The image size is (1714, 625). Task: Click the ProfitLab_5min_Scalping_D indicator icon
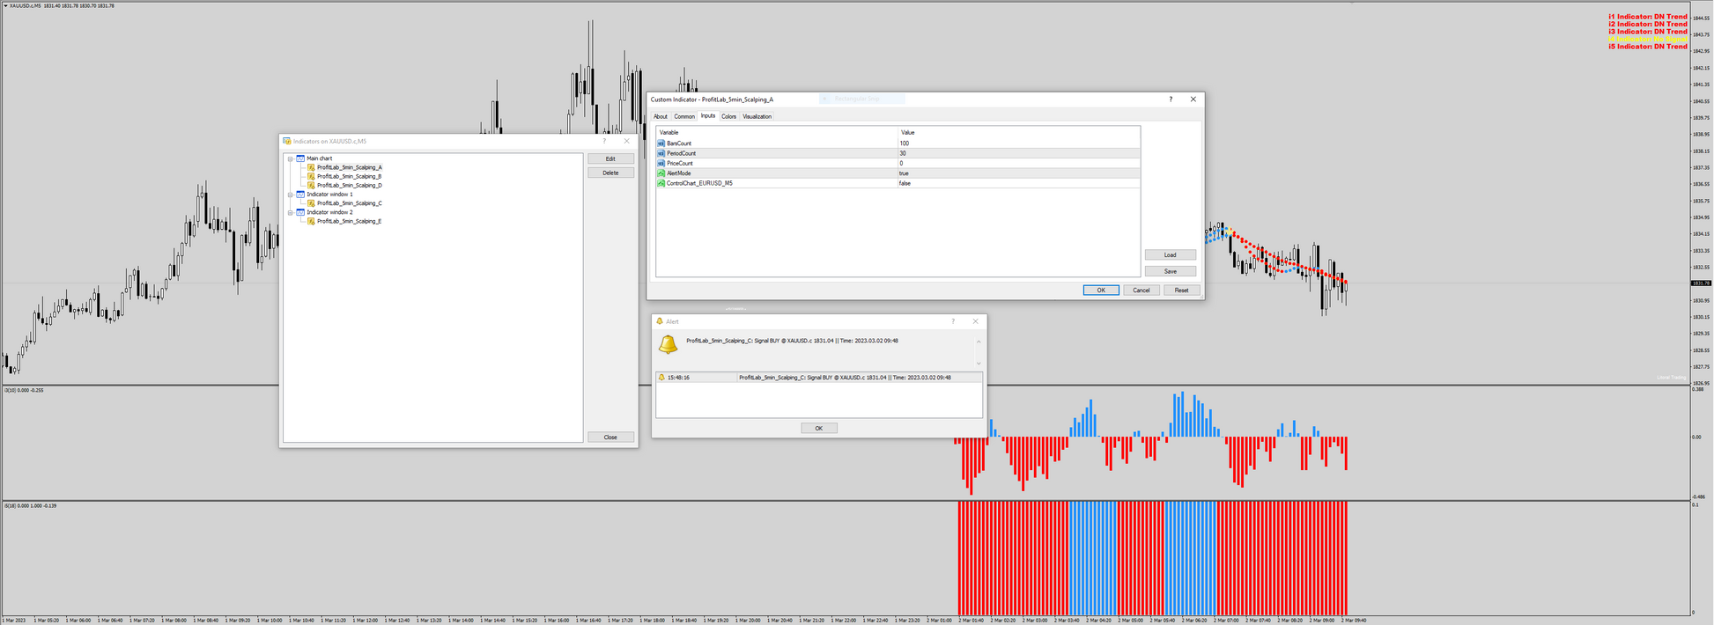click(312, 186)
